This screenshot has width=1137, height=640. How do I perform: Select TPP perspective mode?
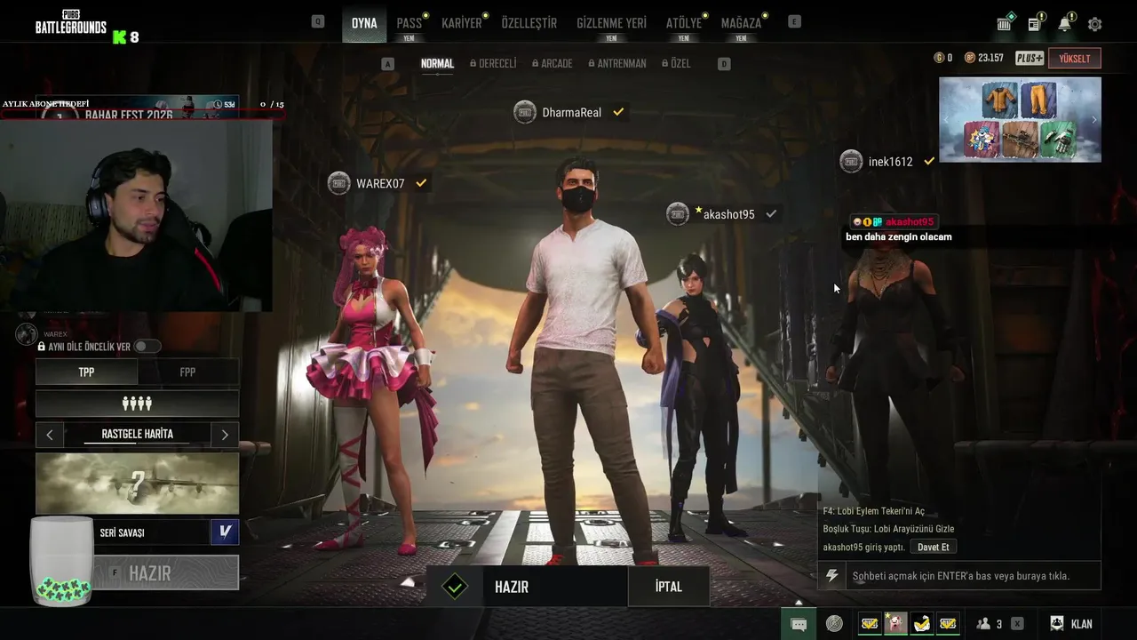coord(86,372)
